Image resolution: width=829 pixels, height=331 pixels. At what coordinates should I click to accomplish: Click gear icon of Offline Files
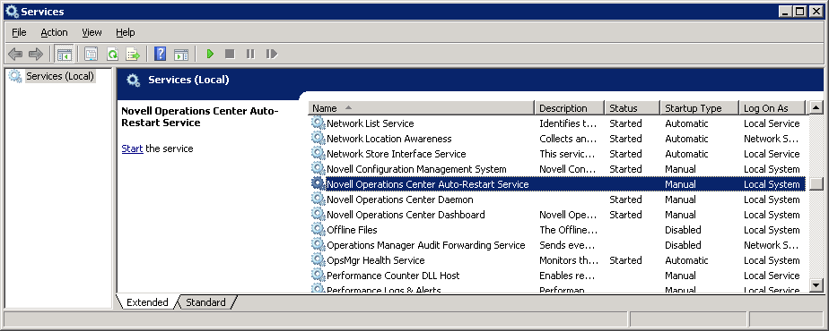coord(318,230)
